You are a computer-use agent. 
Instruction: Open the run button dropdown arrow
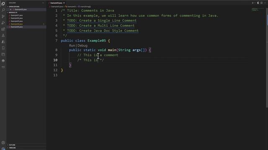click(x=255, y=3)
